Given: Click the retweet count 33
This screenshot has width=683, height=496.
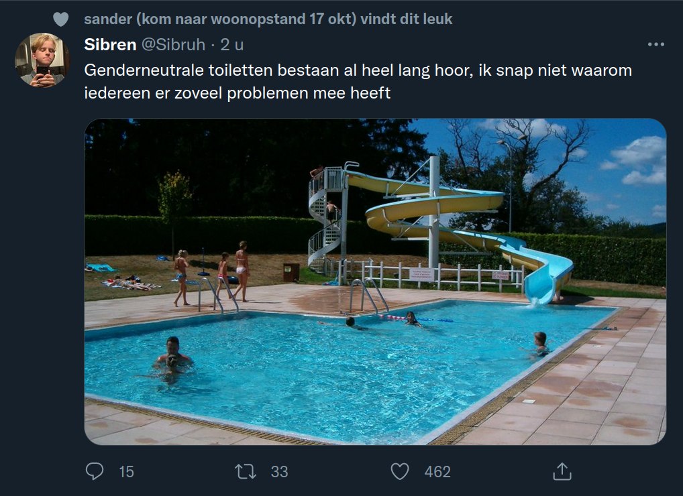Looking at the screenshot, I should pyautogui.click(x=279, y=472).
